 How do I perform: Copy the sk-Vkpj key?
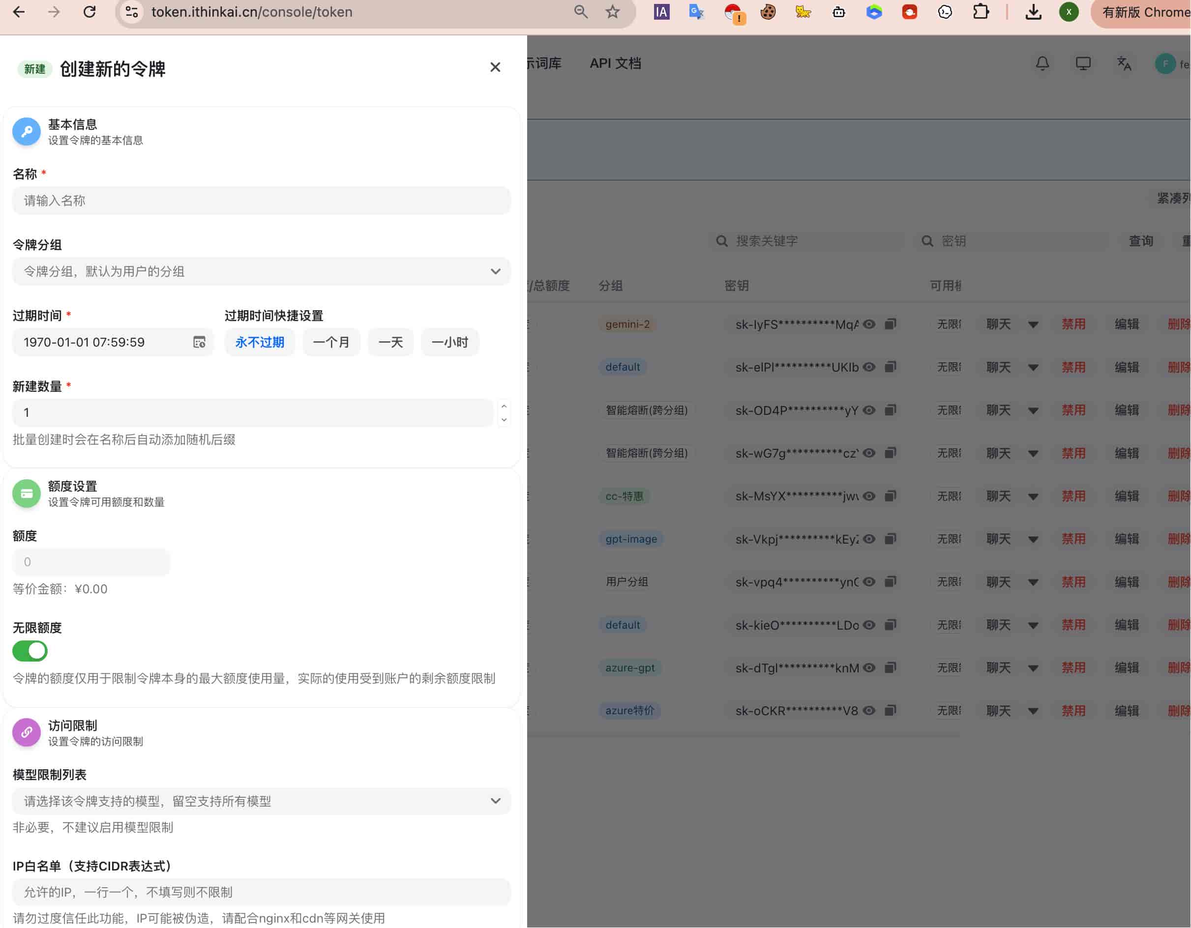[x=891, y=539]
